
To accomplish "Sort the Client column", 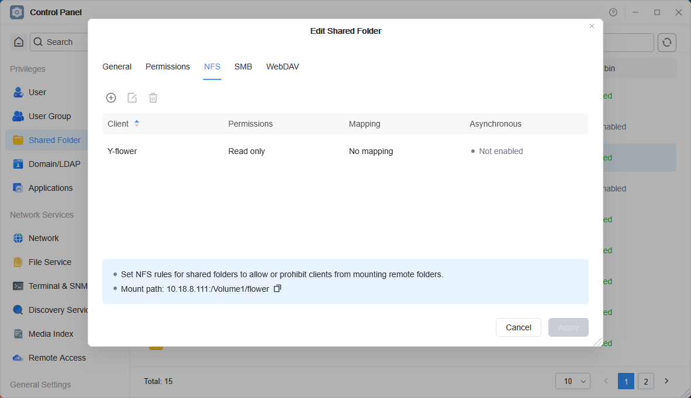I will [x=137, y=123].
